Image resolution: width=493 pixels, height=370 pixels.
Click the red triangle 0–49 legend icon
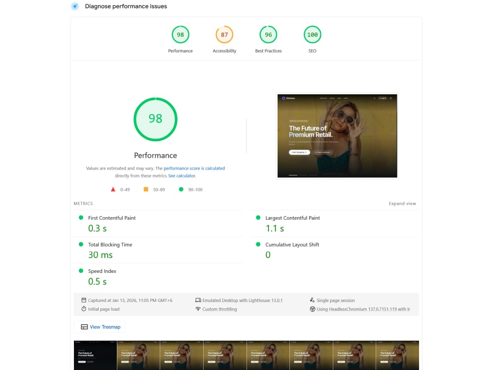[x=113, y=189]
